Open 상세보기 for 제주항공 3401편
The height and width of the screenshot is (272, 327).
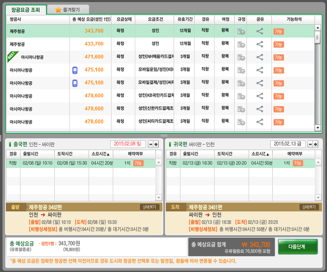[x=309, y=207]
